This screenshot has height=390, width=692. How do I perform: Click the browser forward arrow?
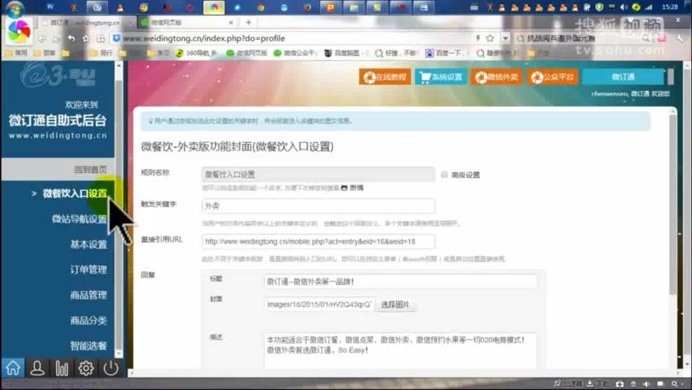[x=57, y=39]
